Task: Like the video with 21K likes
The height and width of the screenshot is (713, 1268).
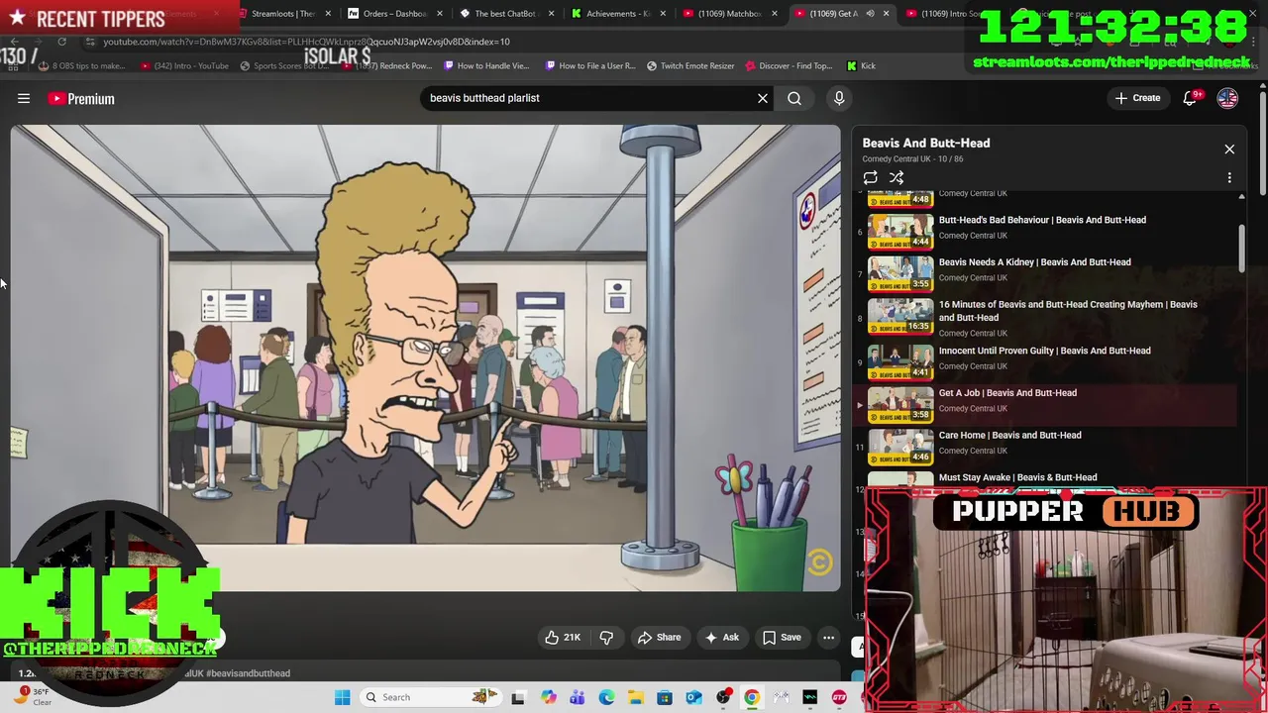Action: (563, 638)
